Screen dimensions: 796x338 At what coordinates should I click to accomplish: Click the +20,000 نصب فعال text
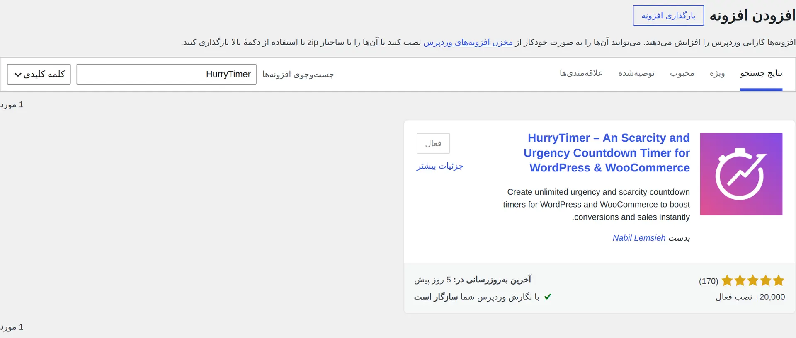click(x=750, y=297)
